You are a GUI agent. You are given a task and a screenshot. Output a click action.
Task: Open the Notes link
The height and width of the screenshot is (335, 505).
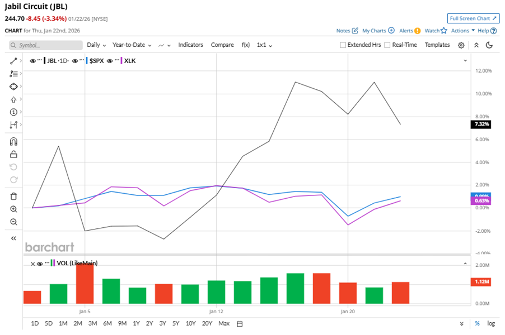click(347, 31)
